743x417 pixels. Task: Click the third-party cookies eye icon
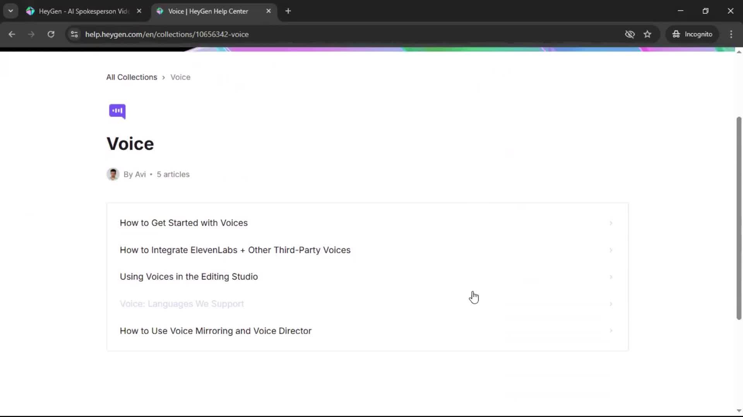630,34
